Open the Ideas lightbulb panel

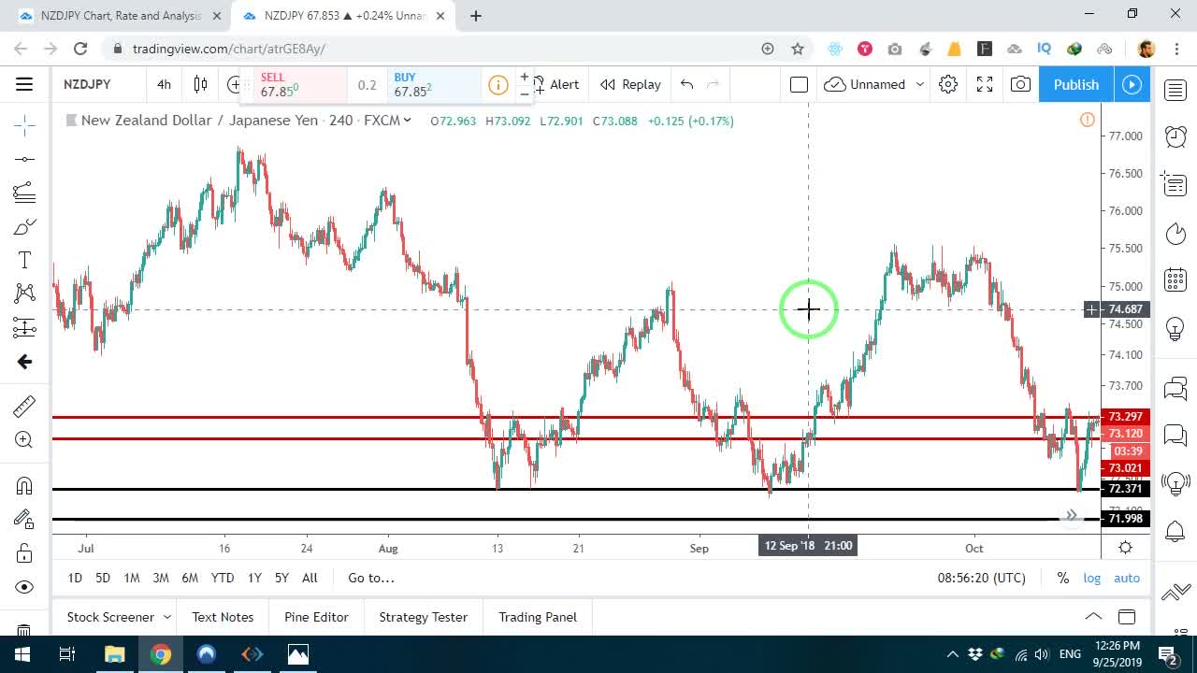pos(1175,329)
